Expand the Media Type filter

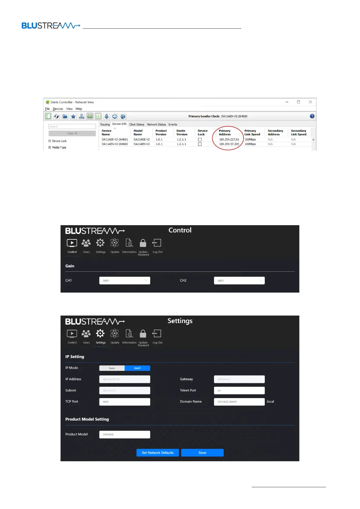point(50,148)
